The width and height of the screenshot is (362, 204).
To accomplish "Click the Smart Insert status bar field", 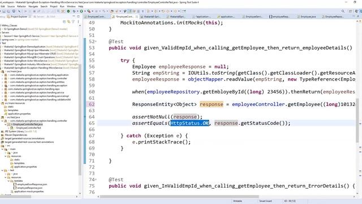I will (265, 201).
